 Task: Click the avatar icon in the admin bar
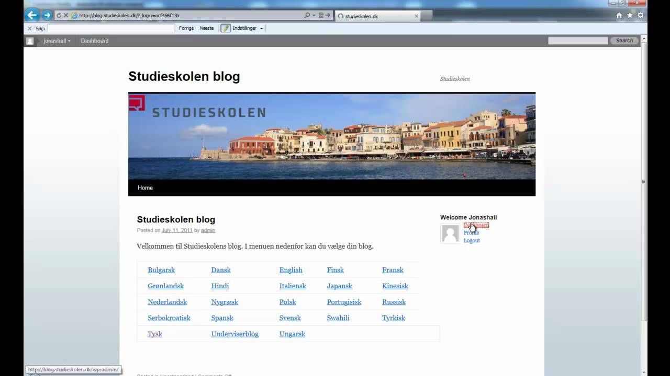coord(30,41)
